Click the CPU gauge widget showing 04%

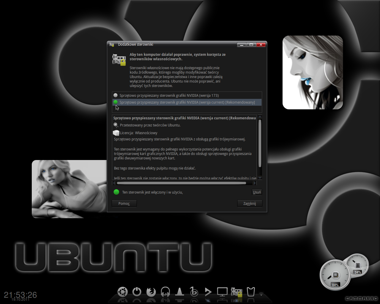tap(335, 275)
